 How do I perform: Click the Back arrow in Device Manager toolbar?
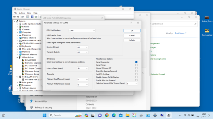[14, 17]
